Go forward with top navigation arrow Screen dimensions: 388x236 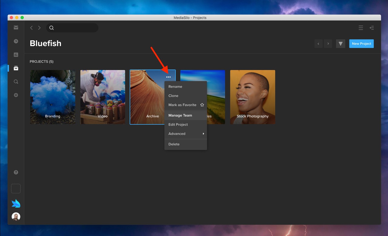(x=39, y=28)
